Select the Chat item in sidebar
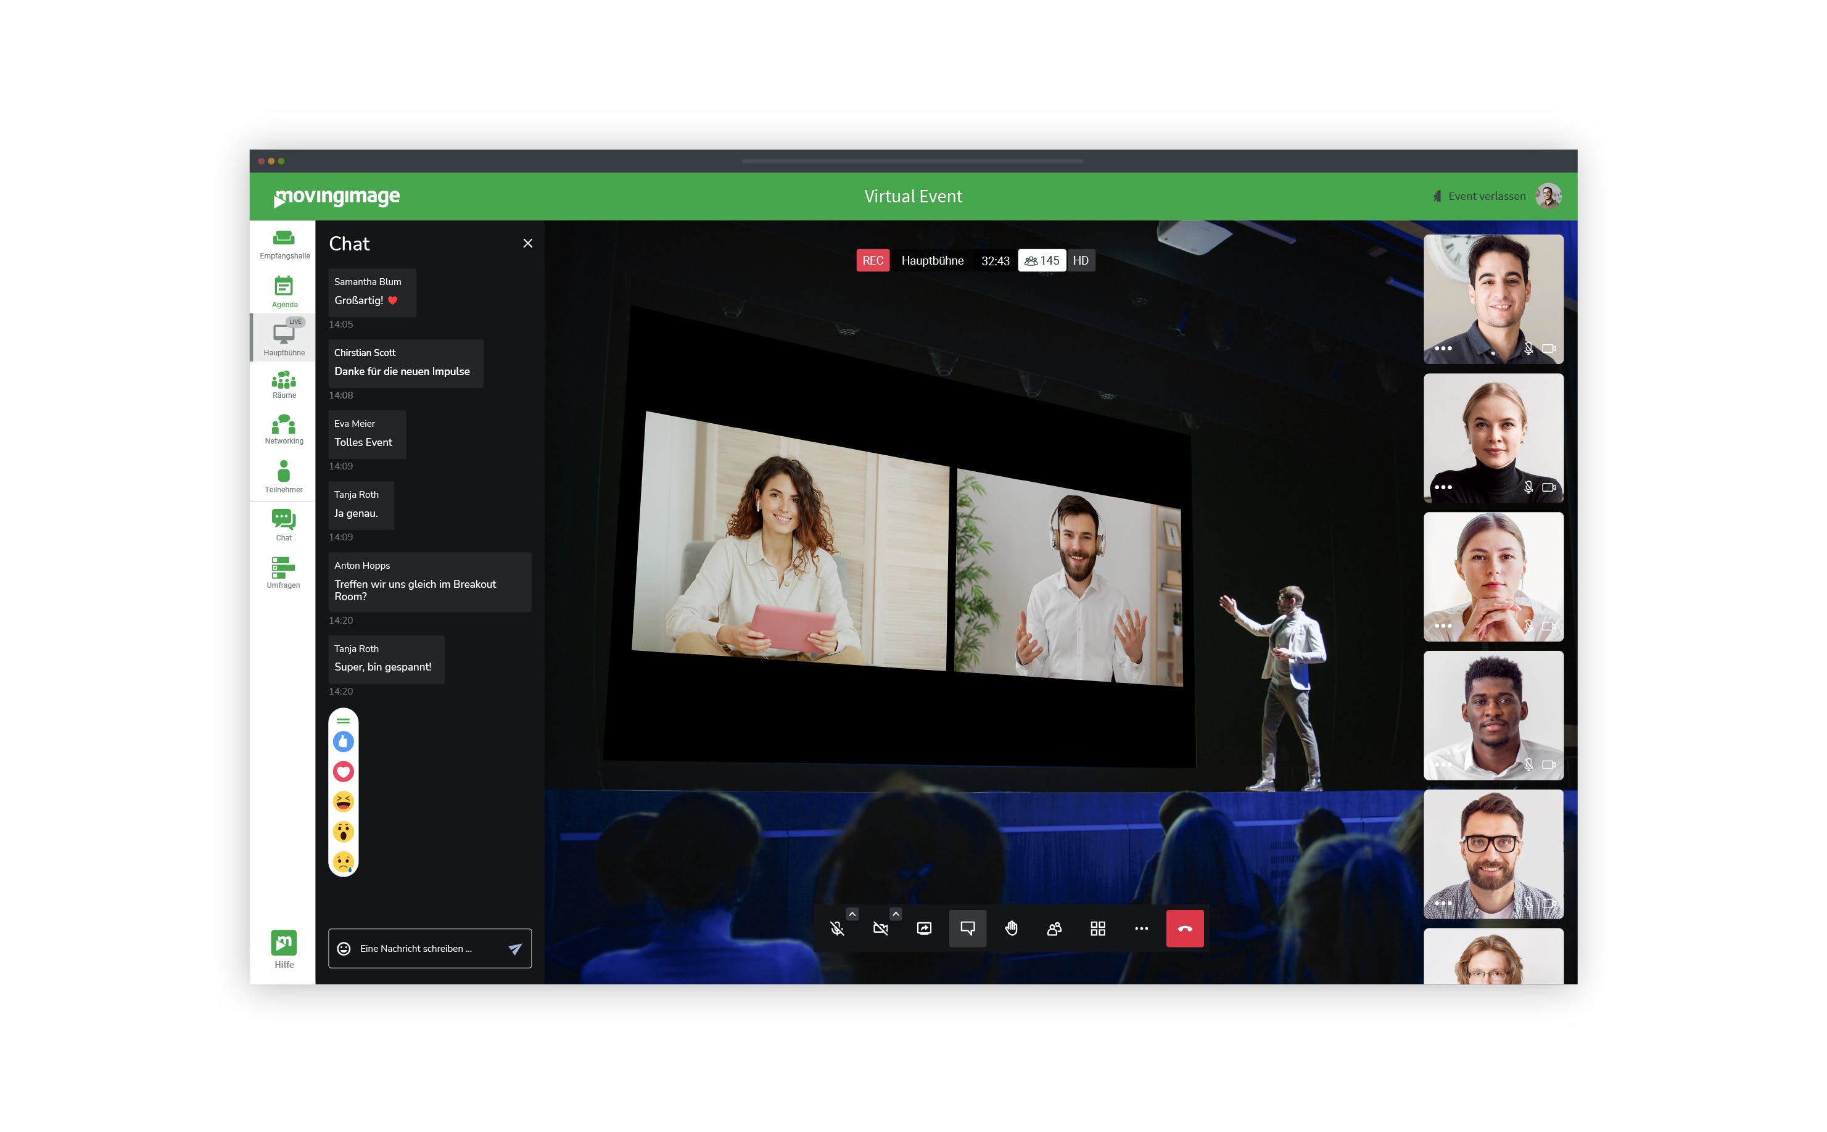 tap(284, 525)
